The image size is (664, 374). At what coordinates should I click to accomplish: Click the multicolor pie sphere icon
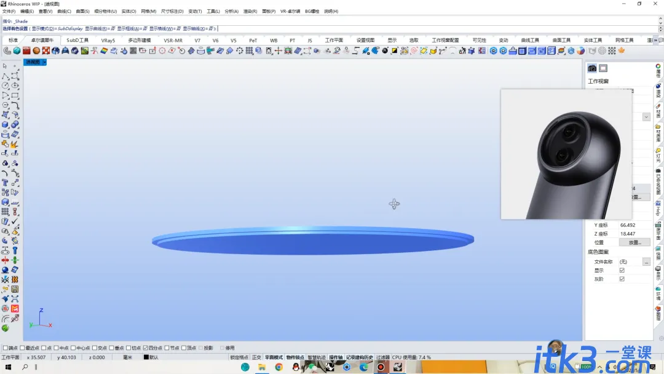[580, 51]
